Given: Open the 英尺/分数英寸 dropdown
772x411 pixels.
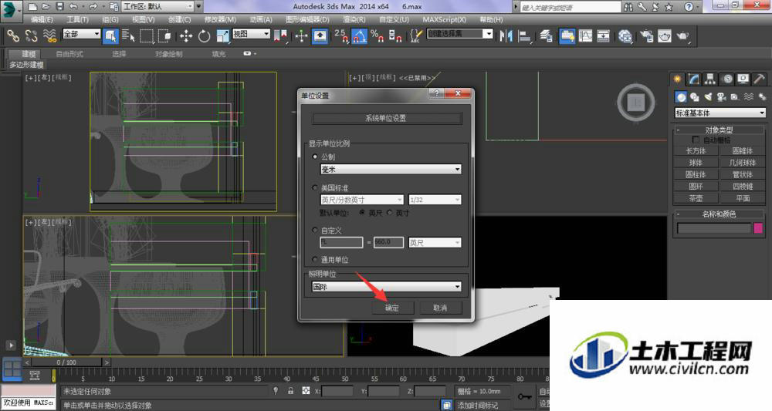Looking at the screenshot, I should 362,200.
